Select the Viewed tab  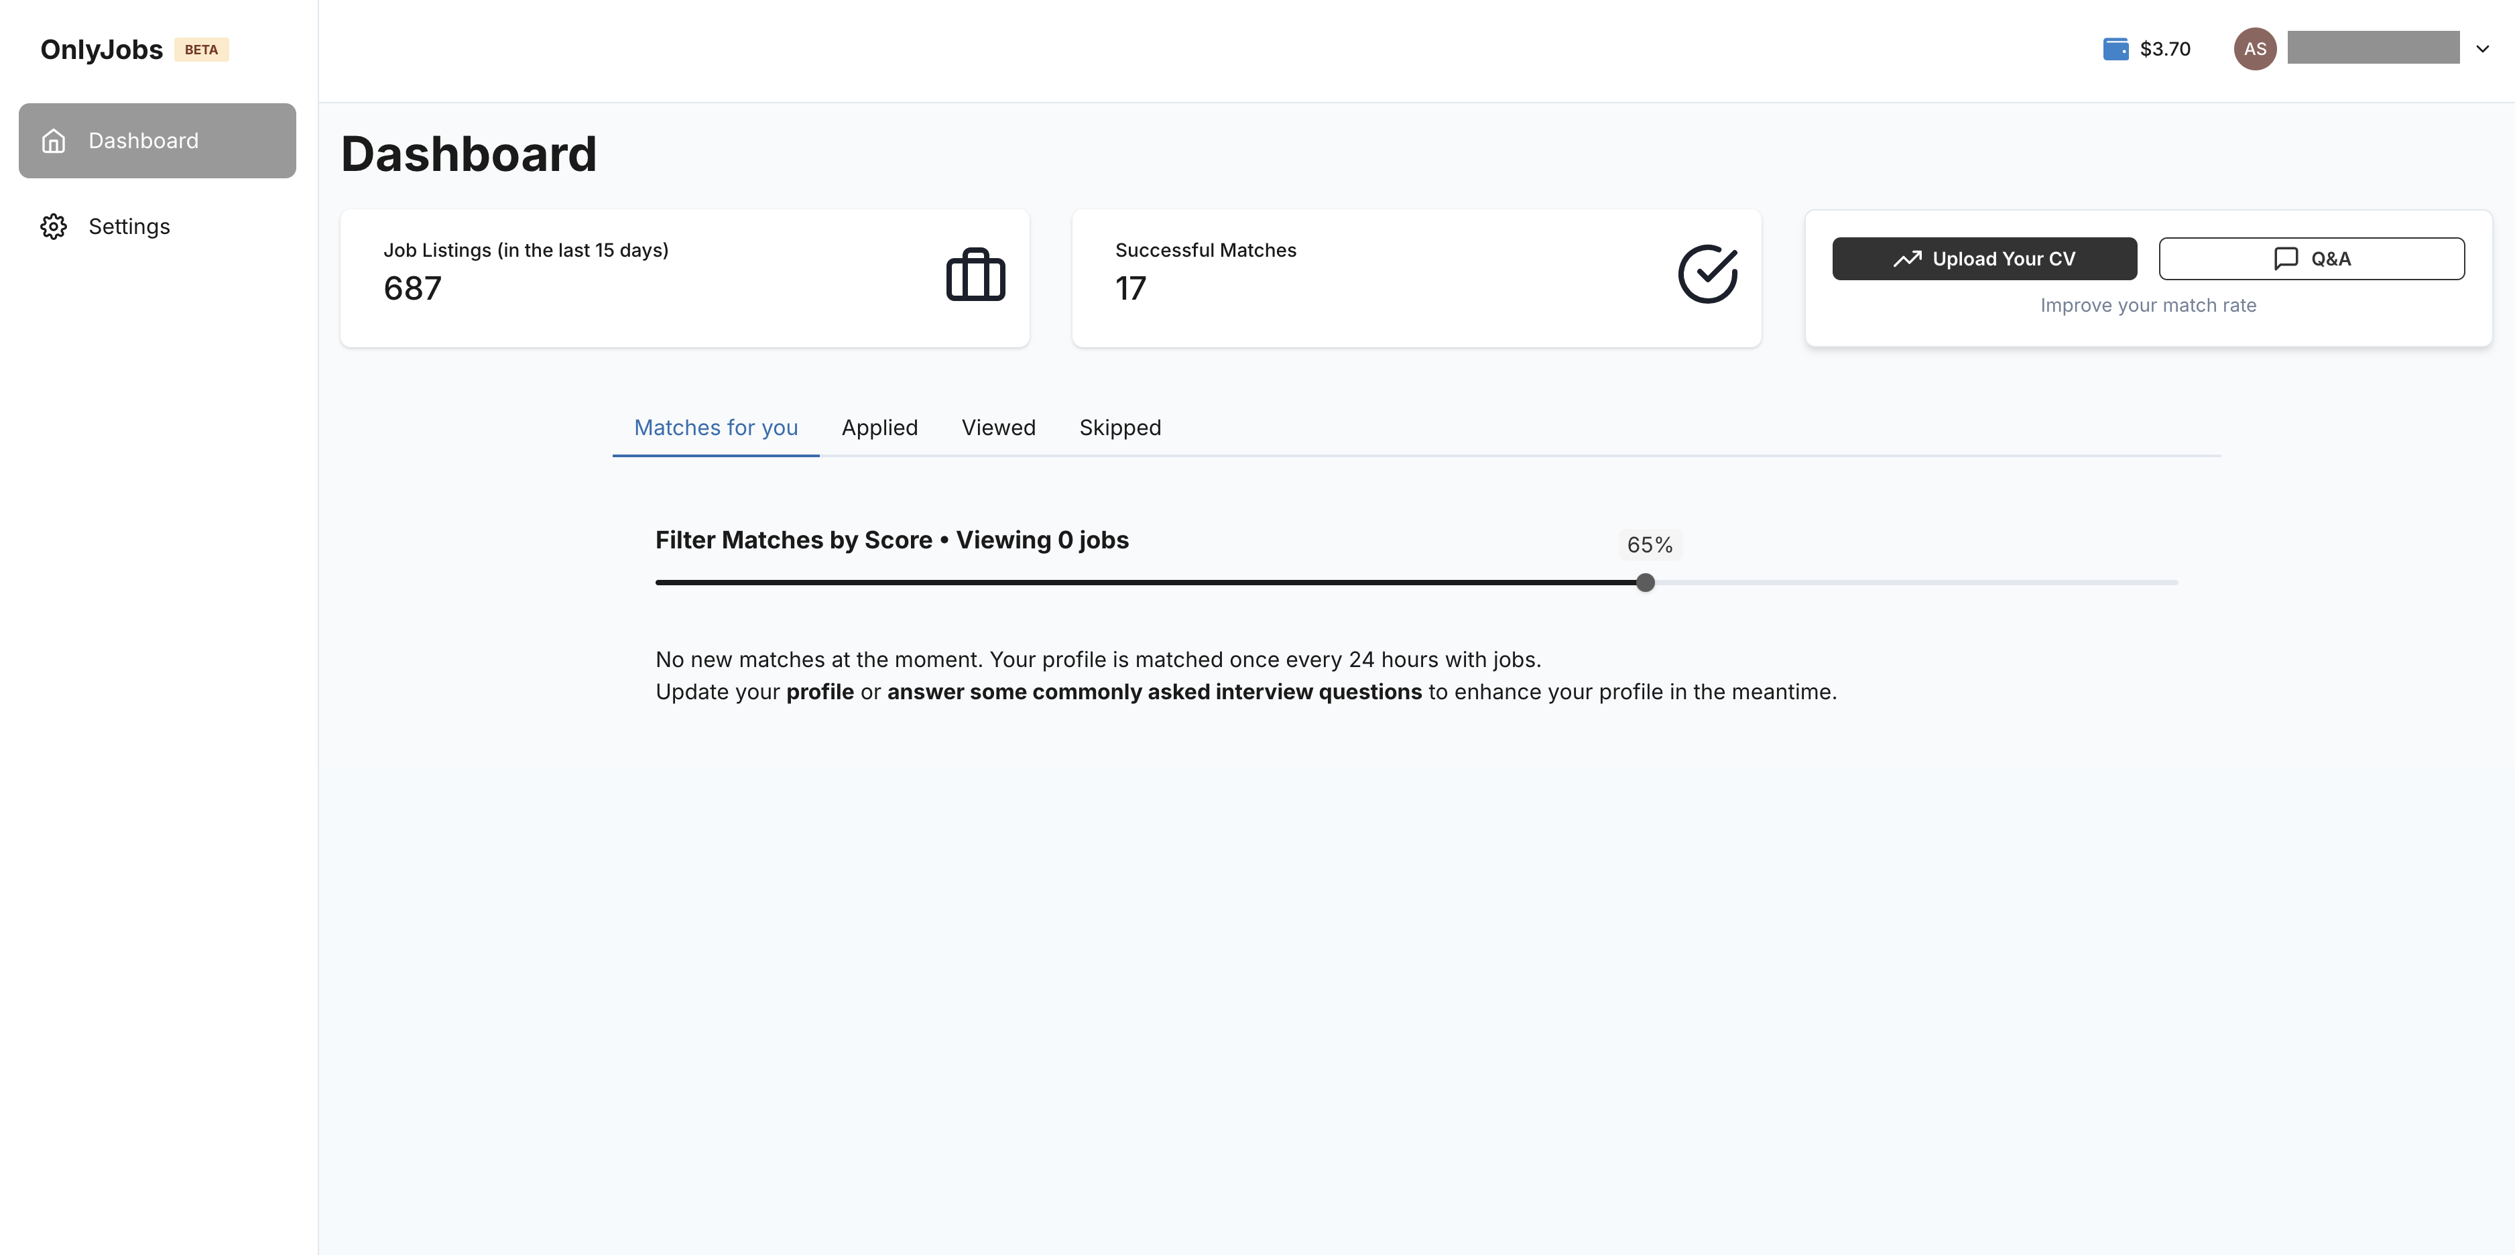click(x=998, y=427)
